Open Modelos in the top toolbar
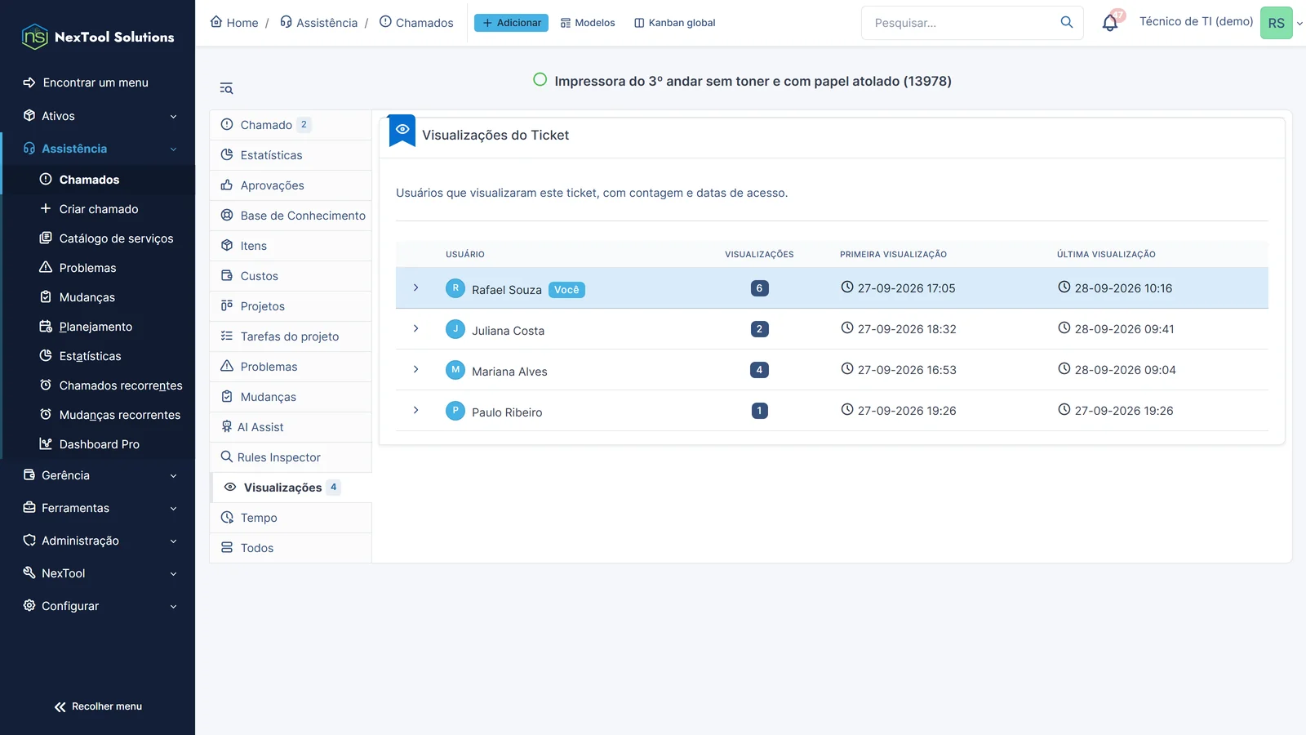The image size is (1306, 735). coord(588,23)
